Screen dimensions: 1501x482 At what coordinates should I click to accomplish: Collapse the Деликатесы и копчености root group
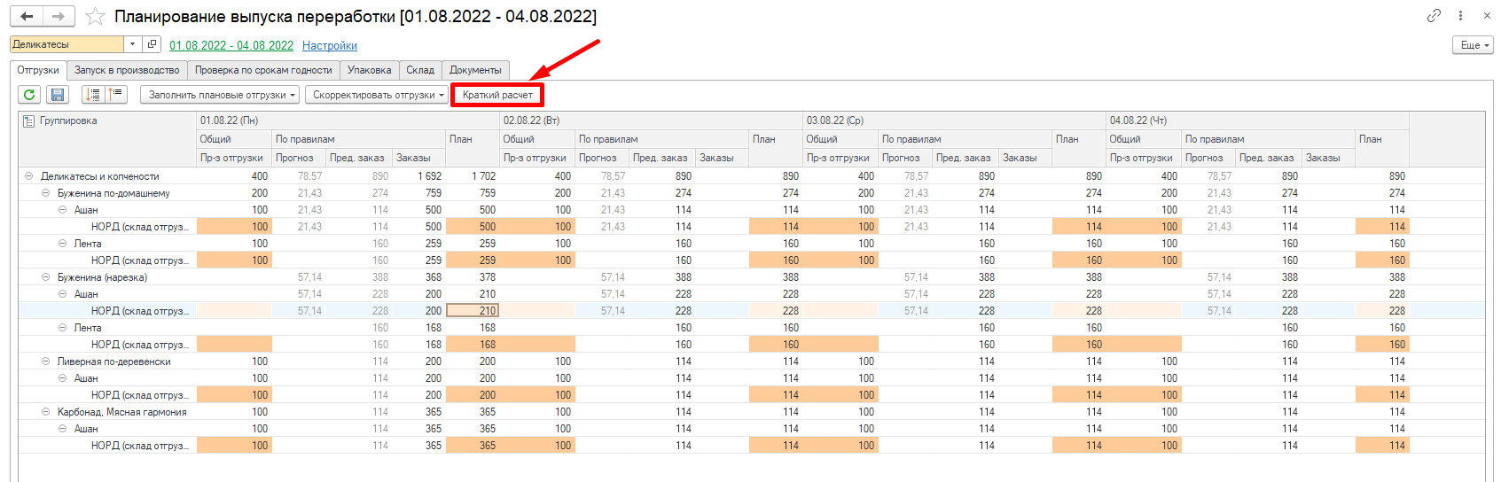pos(29,176)
